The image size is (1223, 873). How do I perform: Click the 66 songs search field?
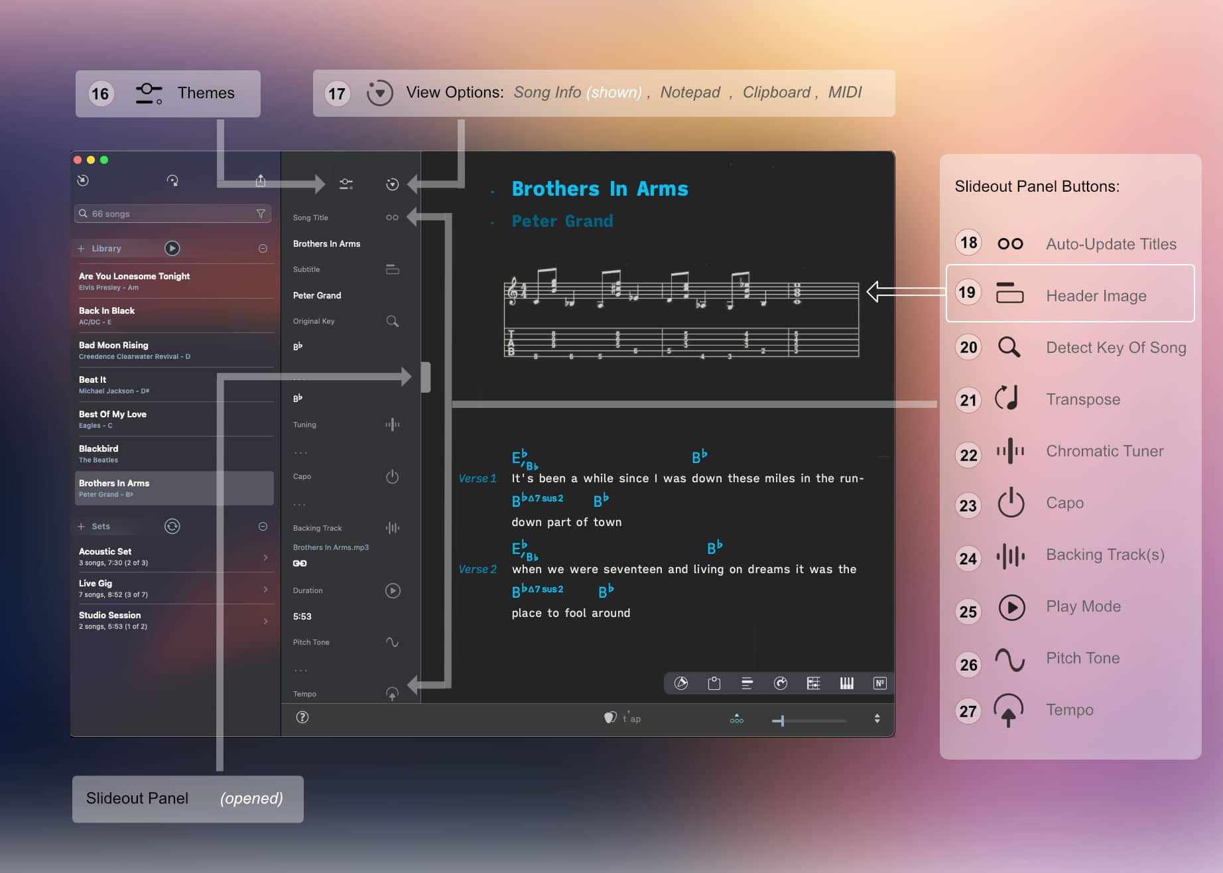[173, 214]
